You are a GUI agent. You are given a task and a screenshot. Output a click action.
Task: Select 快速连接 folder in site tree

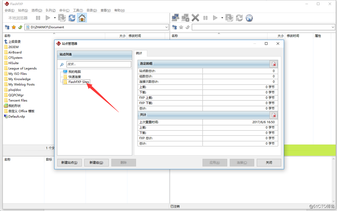click(x=74, y=77)
